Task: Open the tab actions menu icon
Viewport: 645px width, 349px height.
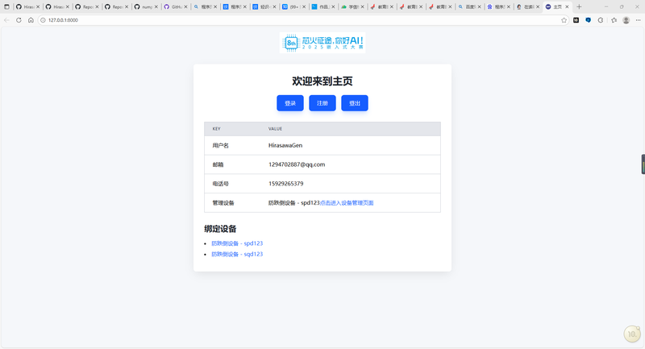Action: coord(6,6)
